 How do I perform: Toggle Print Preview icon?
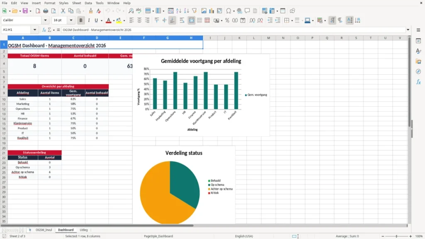coord(54,11)
